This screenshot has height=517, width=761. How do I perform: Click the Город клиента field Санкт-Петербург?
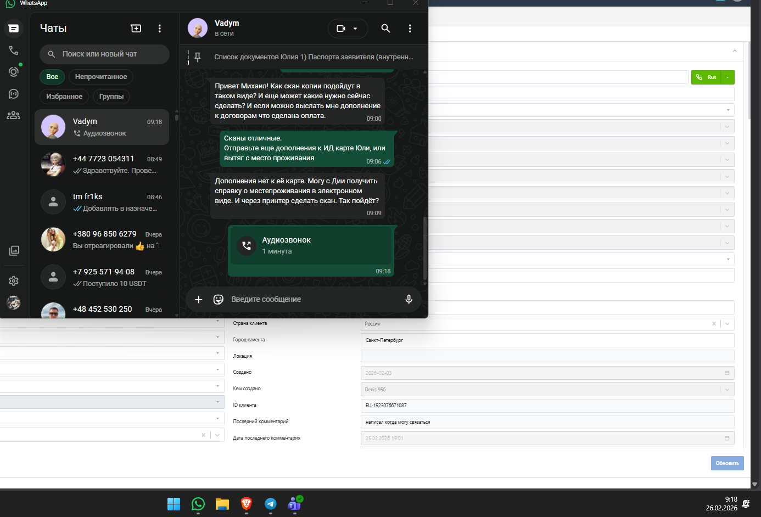click(547, 340)
